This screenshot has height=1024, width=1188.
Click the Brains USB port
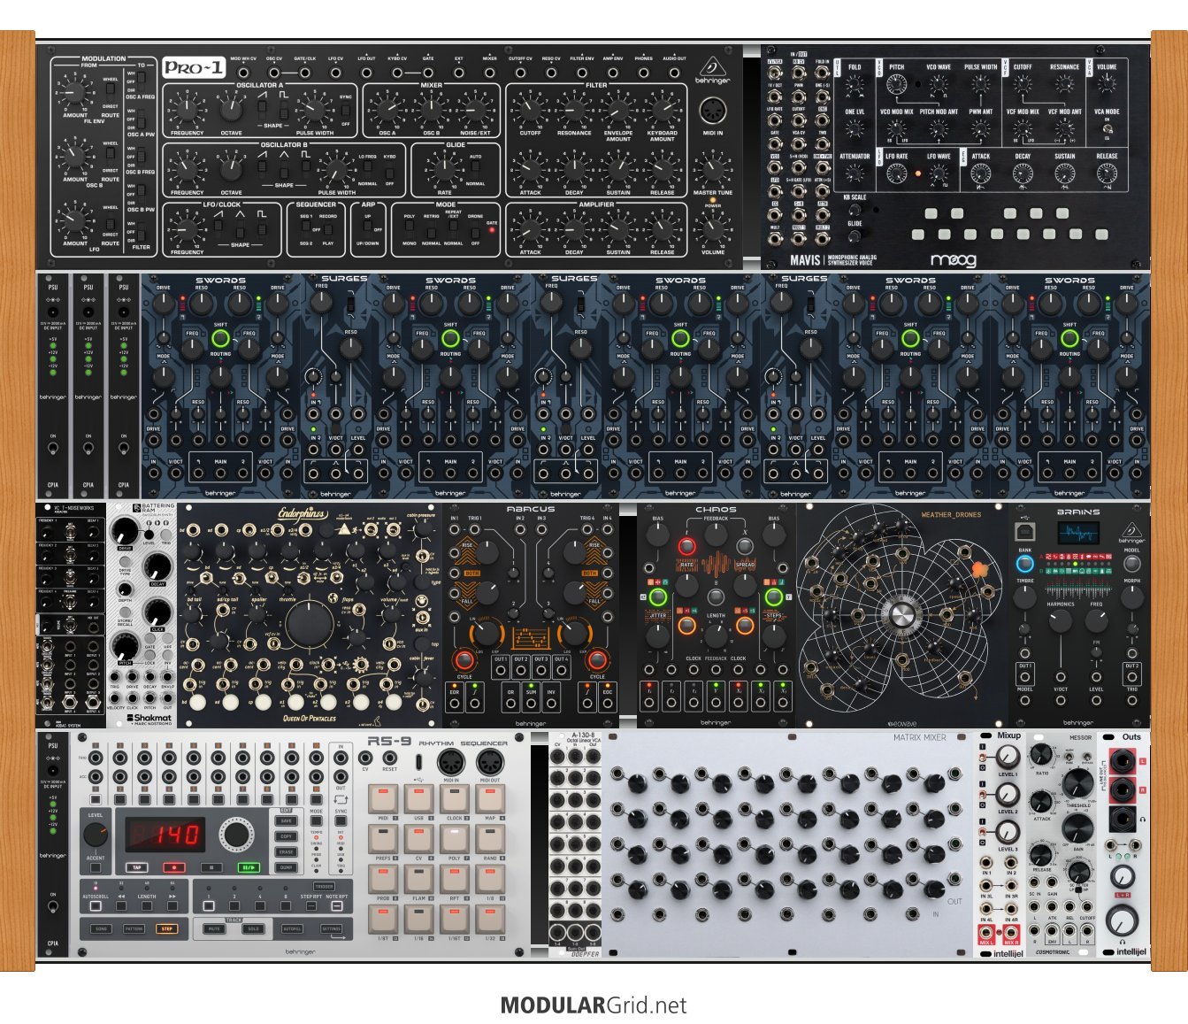(x=1024, y=532)
